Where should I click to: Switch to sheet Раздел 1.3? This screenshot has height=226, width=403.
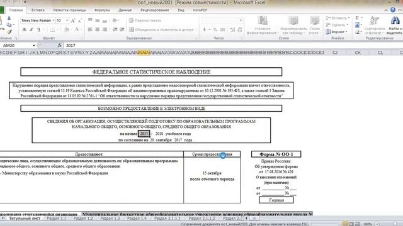pos(110,218)
